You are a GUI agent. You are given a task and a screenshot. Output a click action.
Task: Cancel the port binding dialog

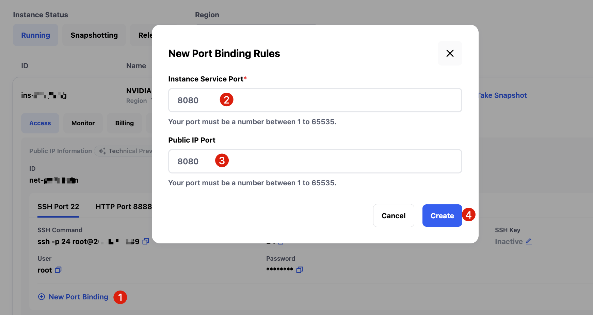click(393, 216)
